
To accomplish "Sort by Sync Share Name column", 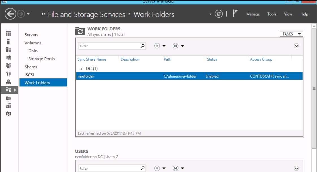I will click(92, 59).
